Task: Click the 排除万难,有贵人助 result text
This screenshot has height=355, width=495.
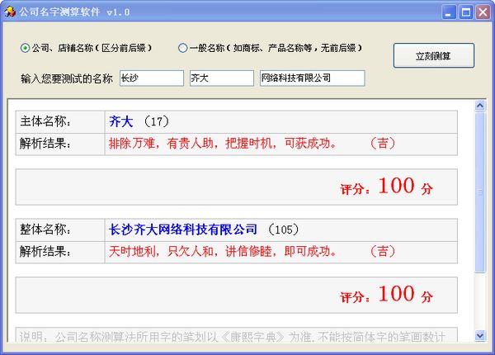Action: click(222, 144)
